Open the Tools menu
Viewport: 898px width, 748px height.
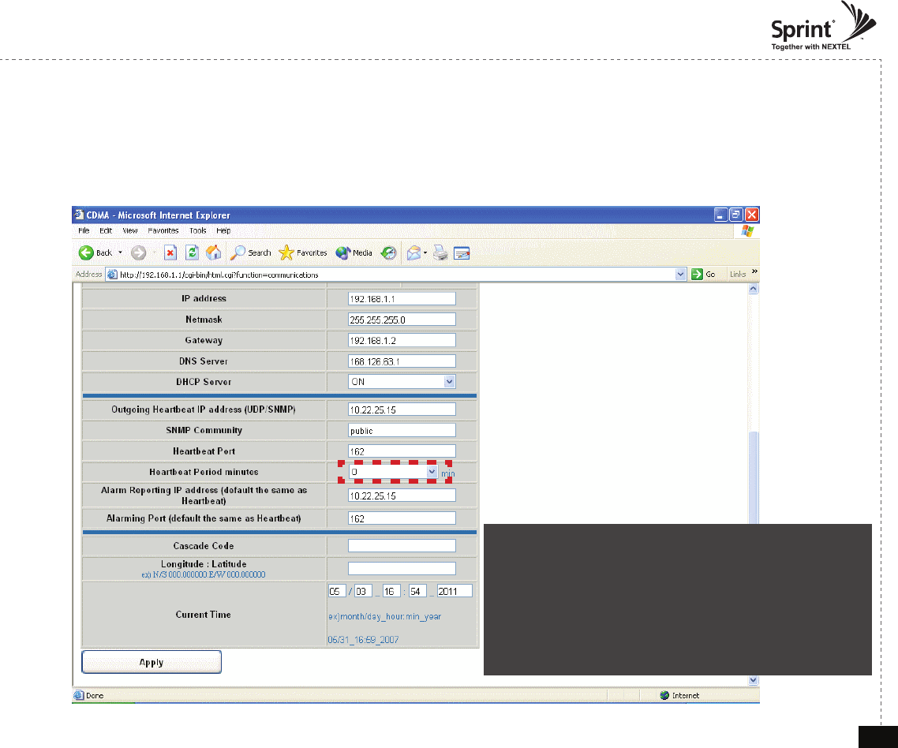197,231
